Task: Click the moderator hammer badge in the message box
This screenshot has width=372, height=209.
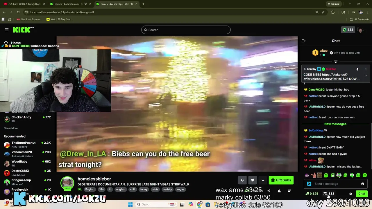Action: [x=309, y=184]
